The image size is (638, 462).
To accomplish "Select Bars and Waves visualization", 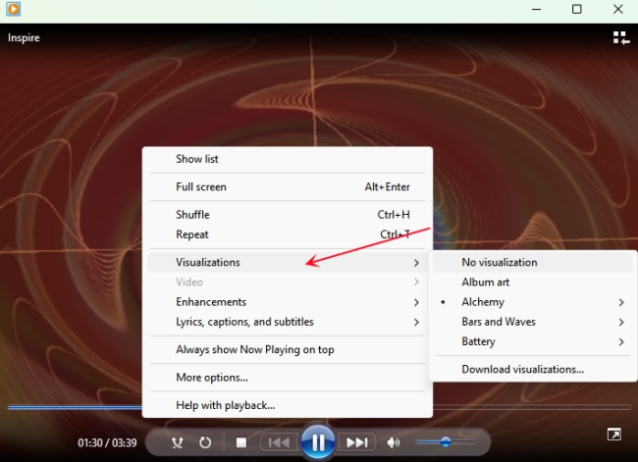I will [x=533, y=322].
